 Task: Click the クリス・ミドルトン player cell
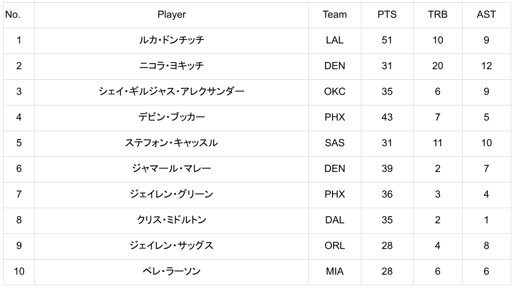point(171,220)
